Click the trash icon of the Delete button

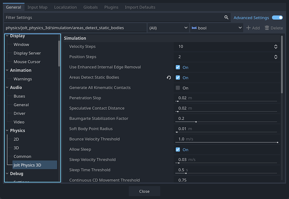tap(267, 28)
